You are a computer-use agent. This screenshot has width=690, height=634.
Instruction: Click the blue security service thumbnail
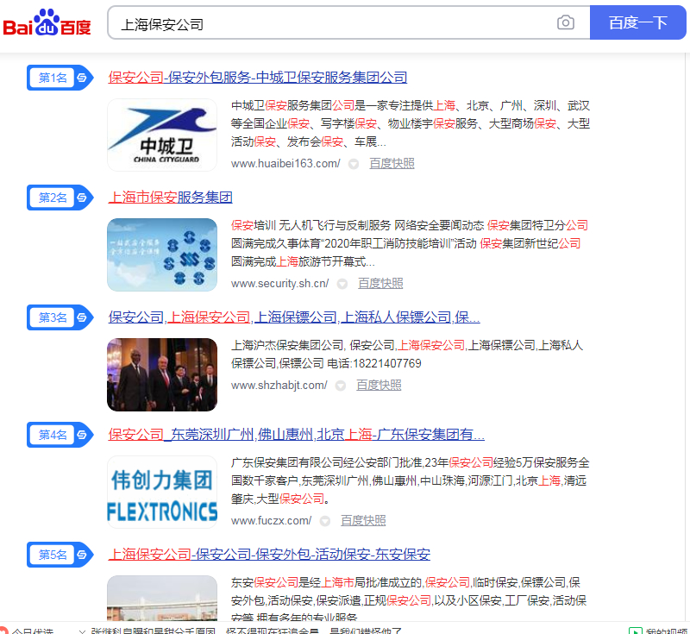pyautogui.click(x=162, y=254)
